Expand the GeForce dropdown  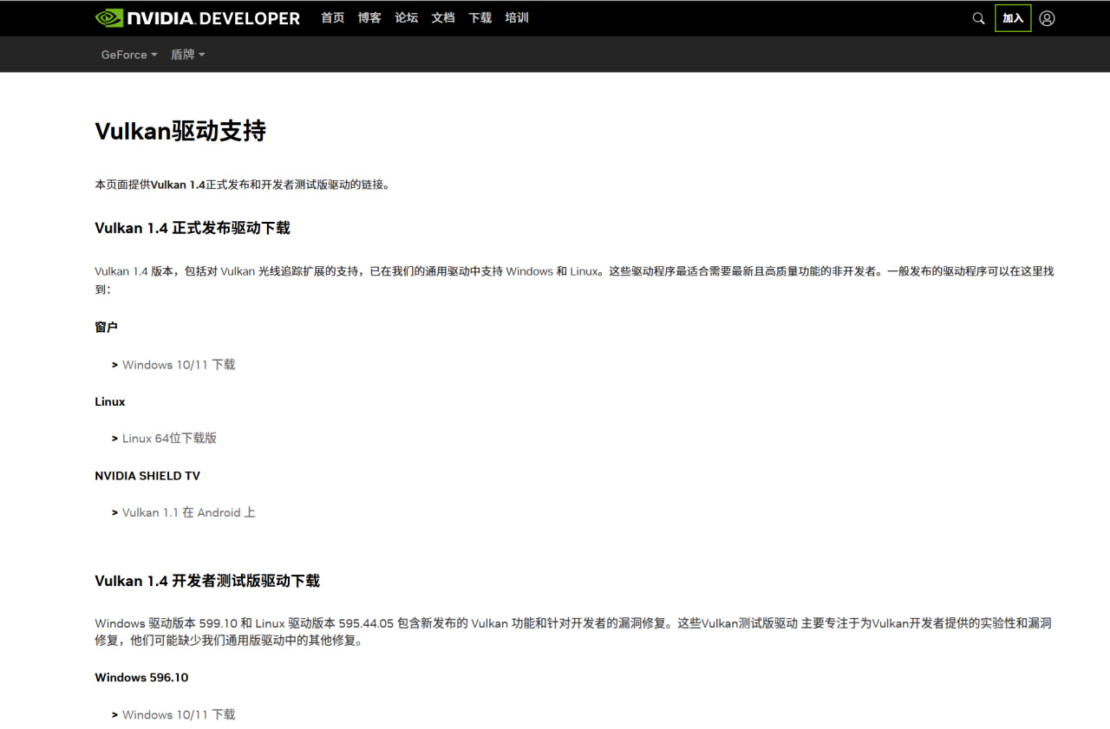pos(129,55)
